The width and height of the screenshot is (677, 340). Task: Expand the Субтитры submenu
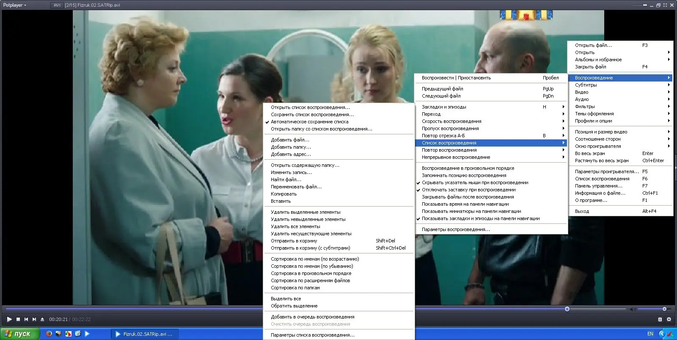point(620,85)
